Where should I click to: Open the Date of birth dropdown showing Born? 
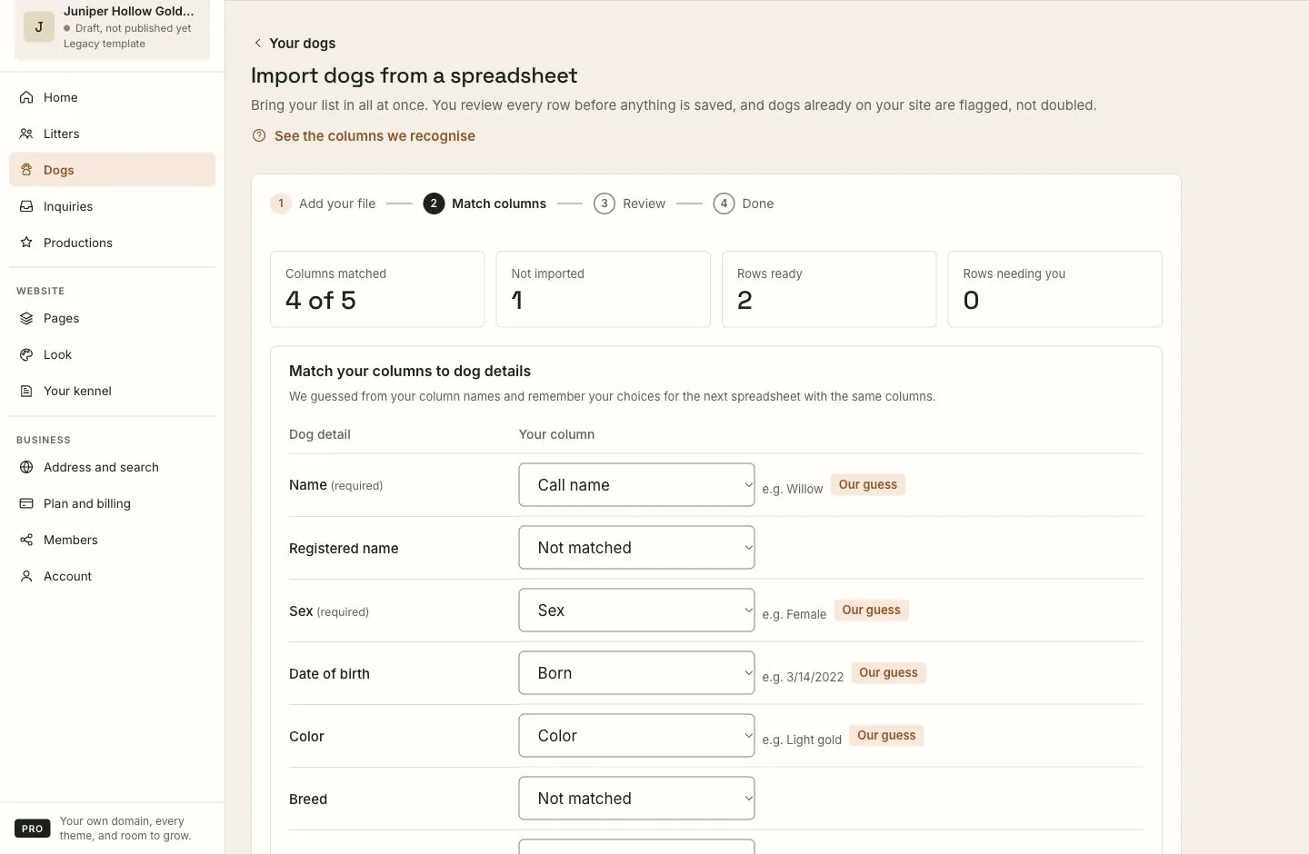pos(636,673)
